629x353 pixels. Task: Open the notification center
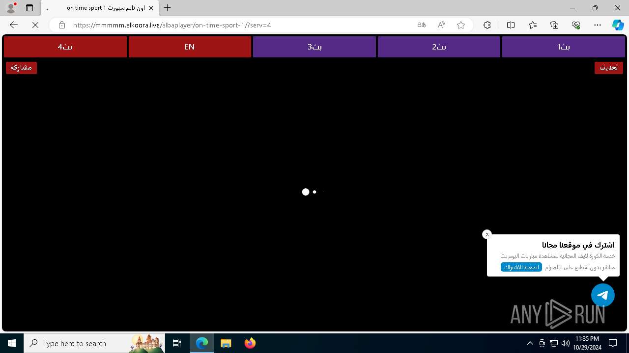pos(613,343)
